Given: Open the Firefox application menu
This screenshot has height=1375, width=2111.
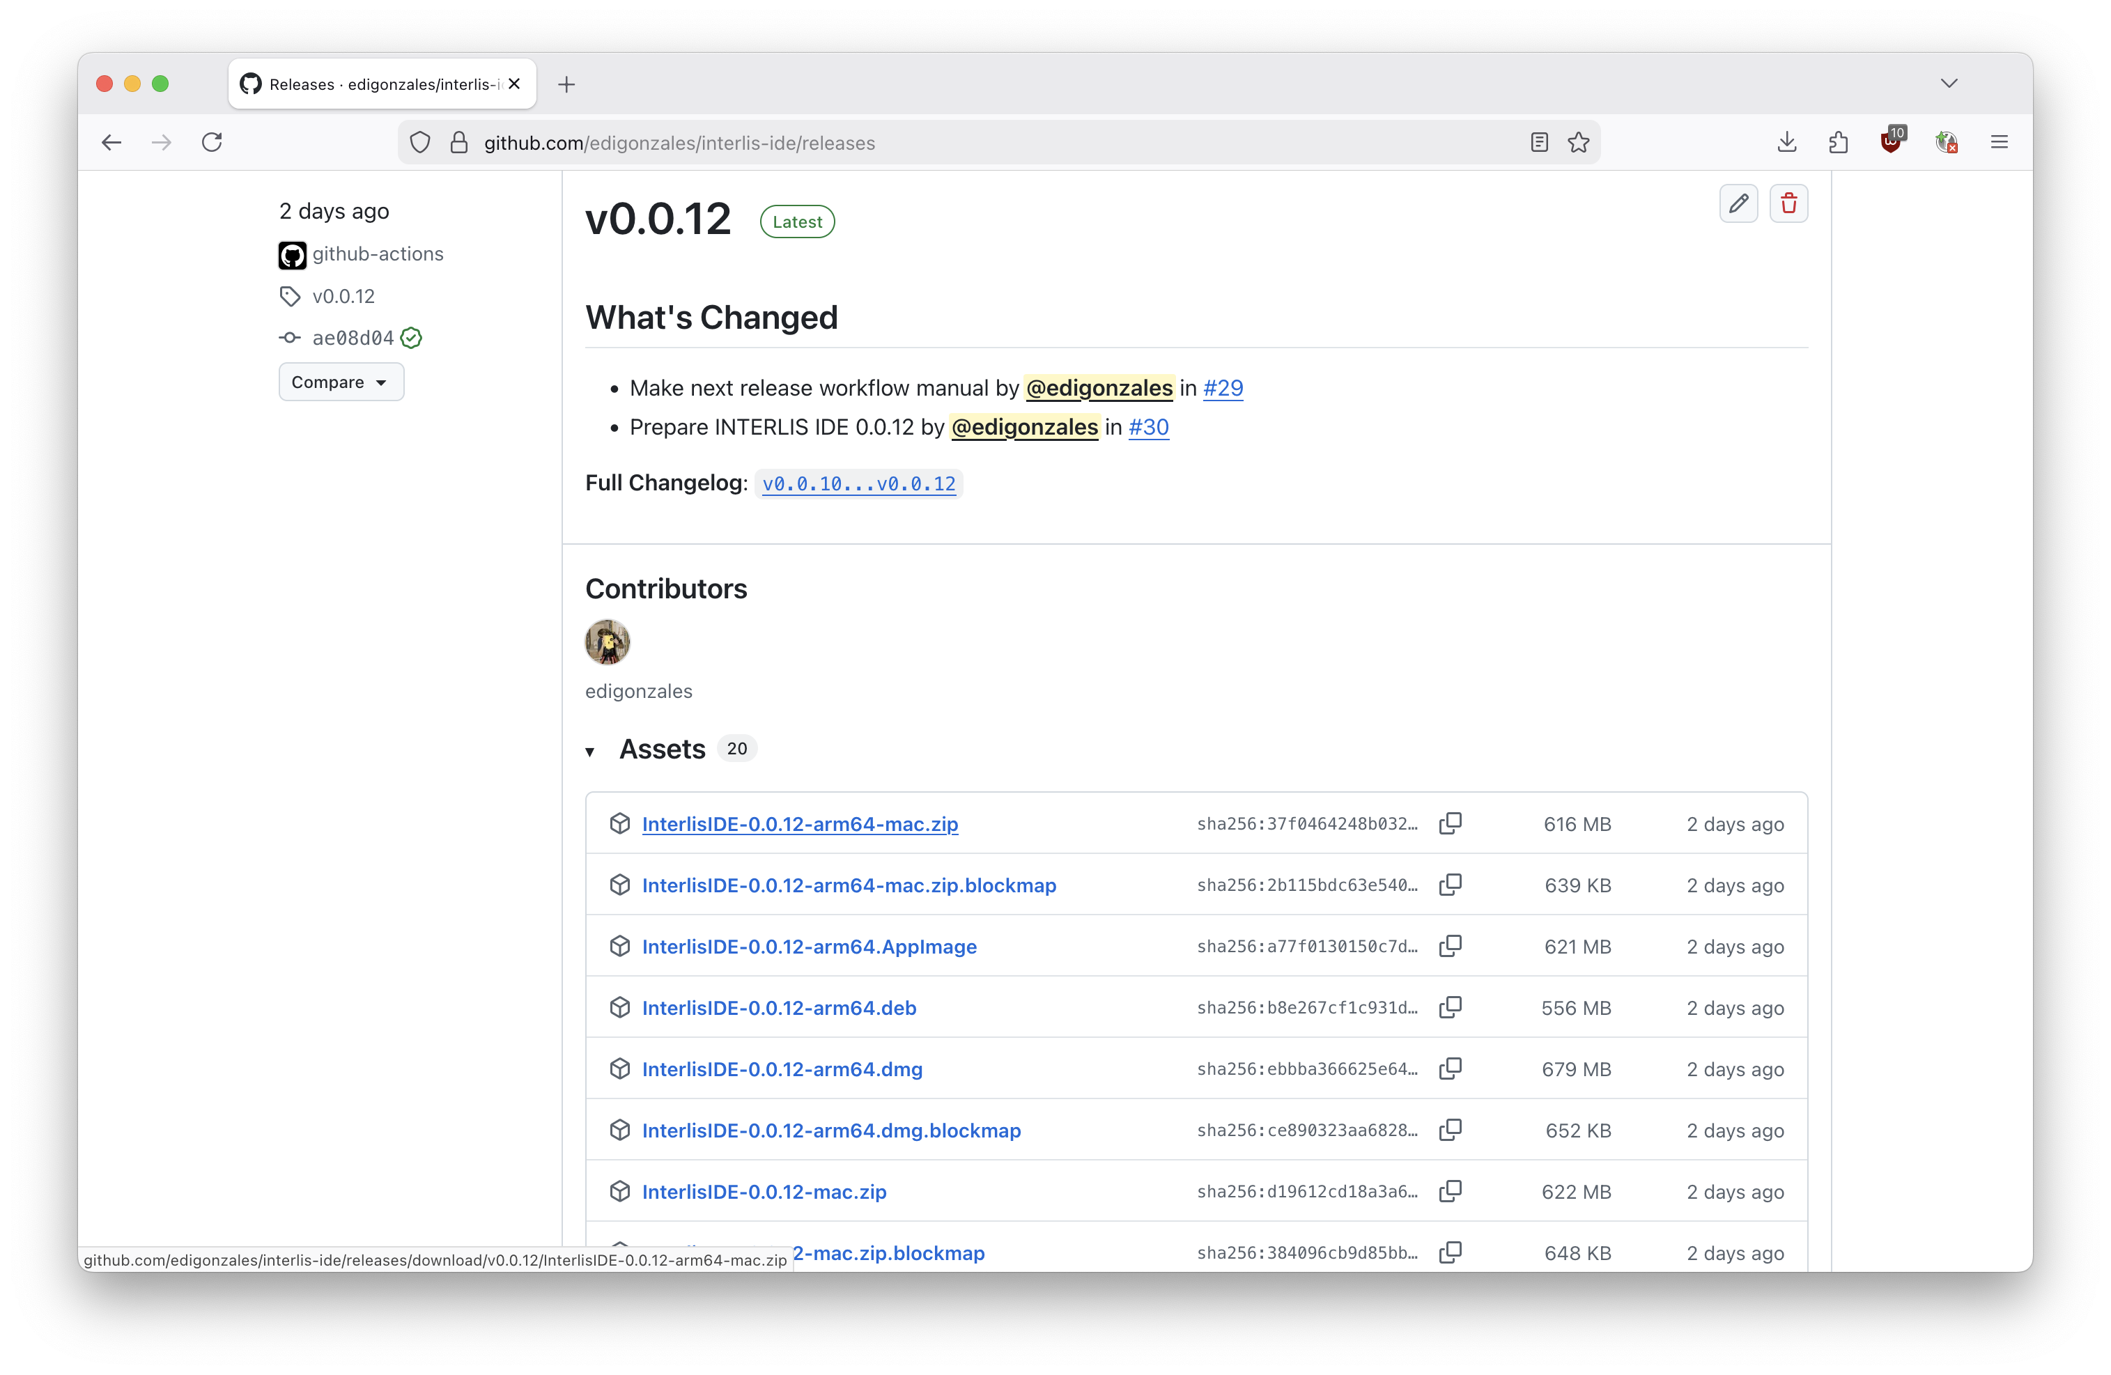Looking at the screenshot, I should pyautogui.click(x=1998, y=143).
